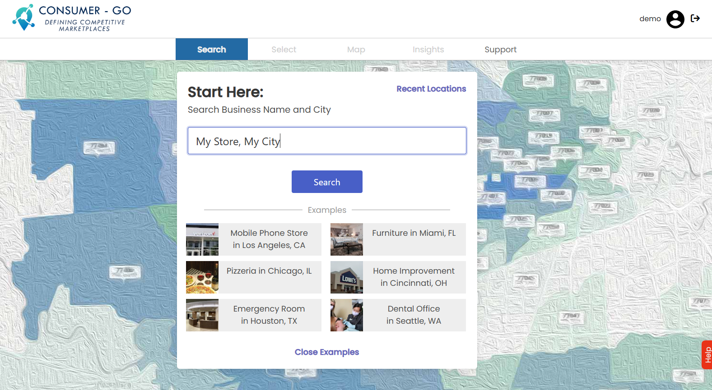Choose Mobile Phone Store in Los Angeles example
This screenshot has width=712, height=390.
[254, 239]
